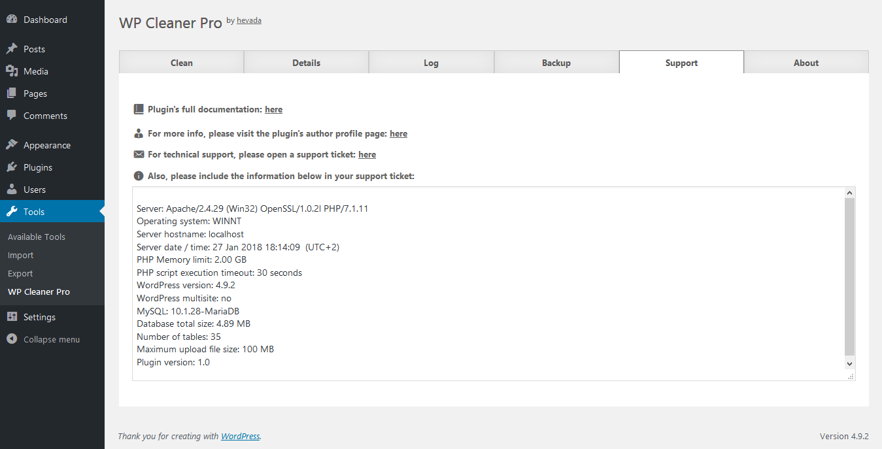882x449 pixels.
Task: Open the Dashboard icon in the sidebar
Action: 12,19
